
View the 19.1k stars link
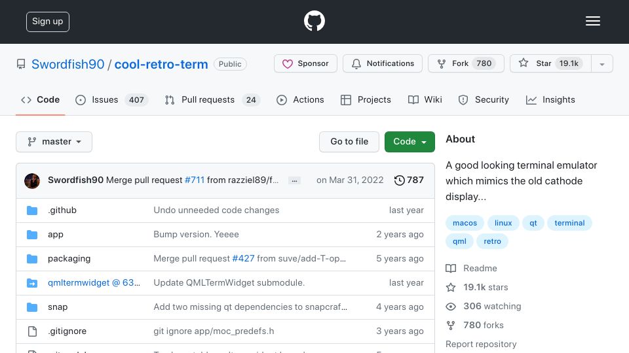(x=477, y=288)
